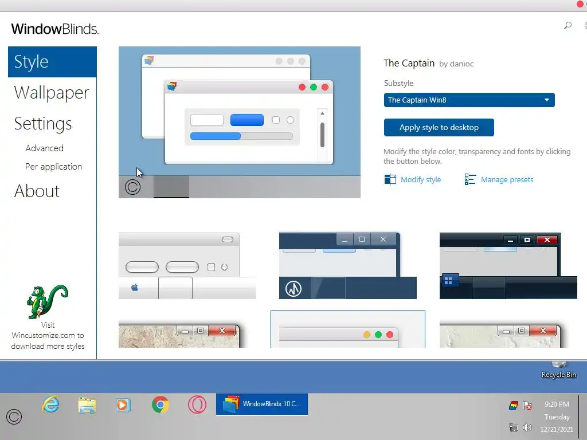Click the Modify style window icon
Image resolution: width=587 pixels, height=440 pixels.
(390, 179)
